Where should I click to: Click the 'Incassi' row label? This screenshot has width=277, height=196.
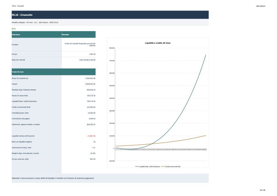click(14, 84)
